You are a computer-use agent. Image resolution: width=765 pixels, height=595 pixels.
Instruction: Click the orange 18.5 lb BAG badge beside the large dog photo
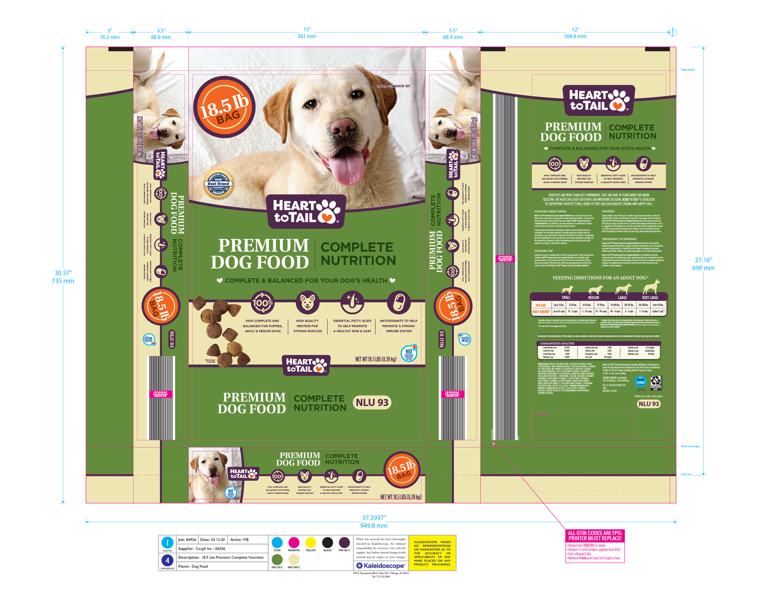pyautogui.click(x=224, y=107)
